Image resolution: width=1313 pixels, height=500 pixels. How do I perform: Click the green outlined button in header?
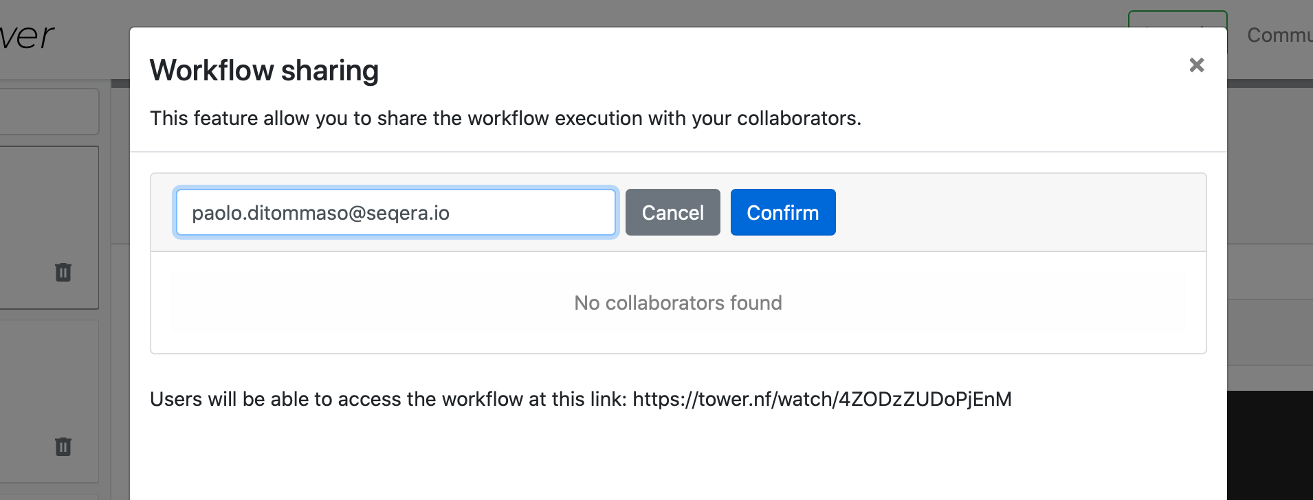[x=1177, y=19]
